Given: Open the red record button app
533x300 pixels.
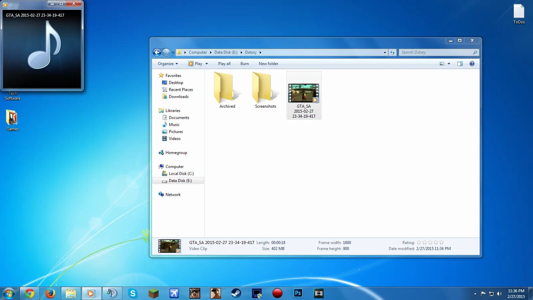Looking at the screenshot, I should click(x=277, y=293).
